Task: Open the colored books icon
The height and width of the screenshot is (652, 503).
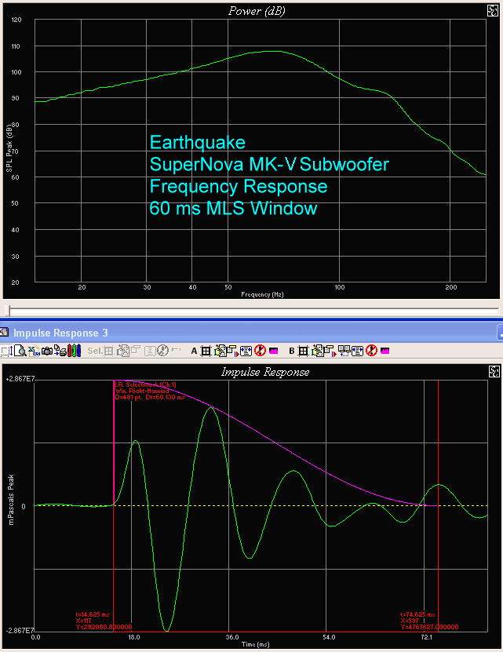Action: [x=74, y=351]
